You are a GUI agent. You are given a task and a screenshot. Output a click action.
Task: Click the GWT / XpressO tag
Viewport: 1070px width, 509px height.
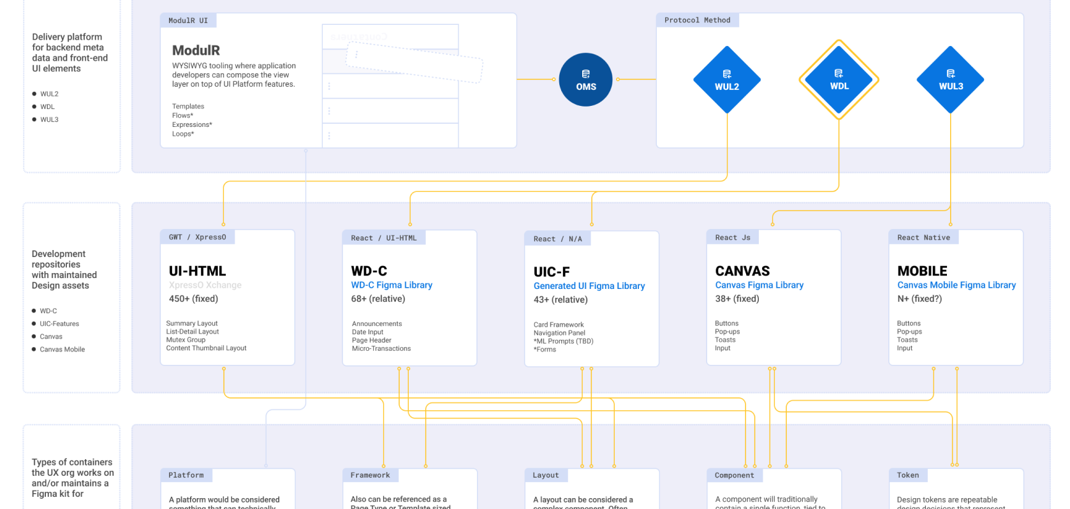coord(197,237)
